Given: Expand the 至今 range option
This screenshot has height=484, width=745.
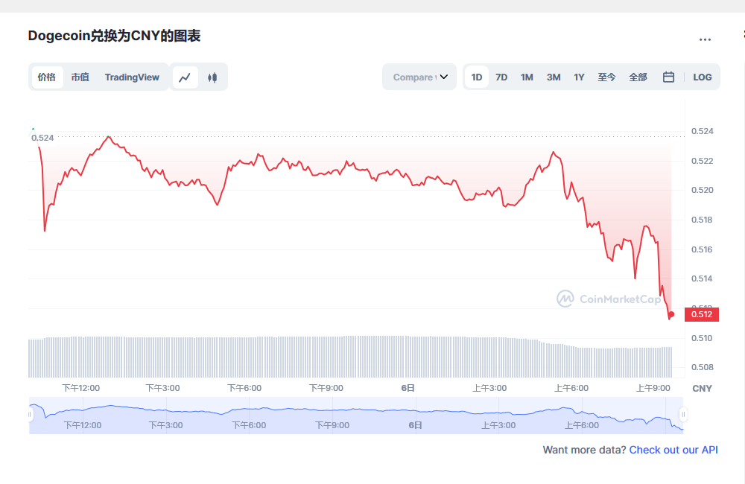Looking at the screenshot, I should [607, 77].
